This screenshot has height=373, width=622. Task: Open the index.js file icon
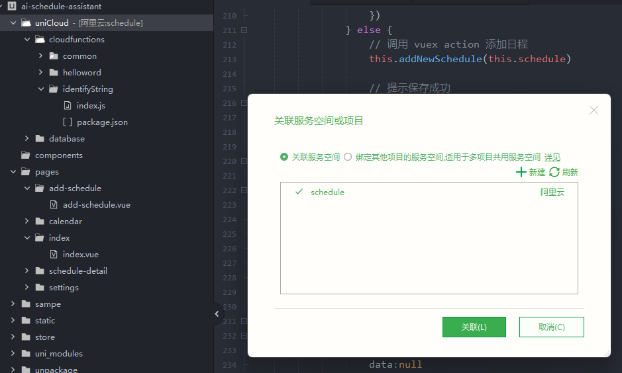pyautogui.click(x=68, y=105)
